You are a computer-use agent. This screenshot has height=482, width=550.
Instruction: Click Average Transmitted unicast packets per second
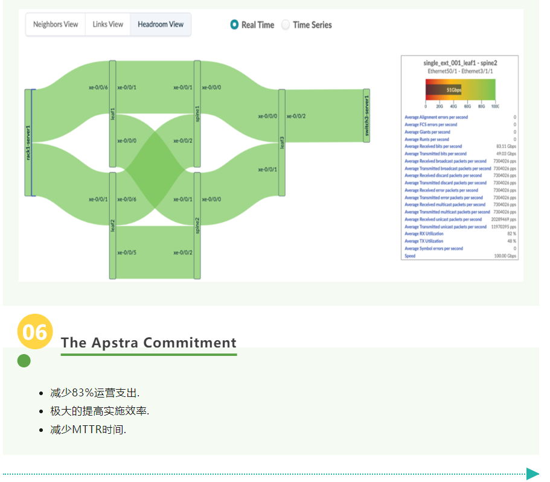point(446,226)
